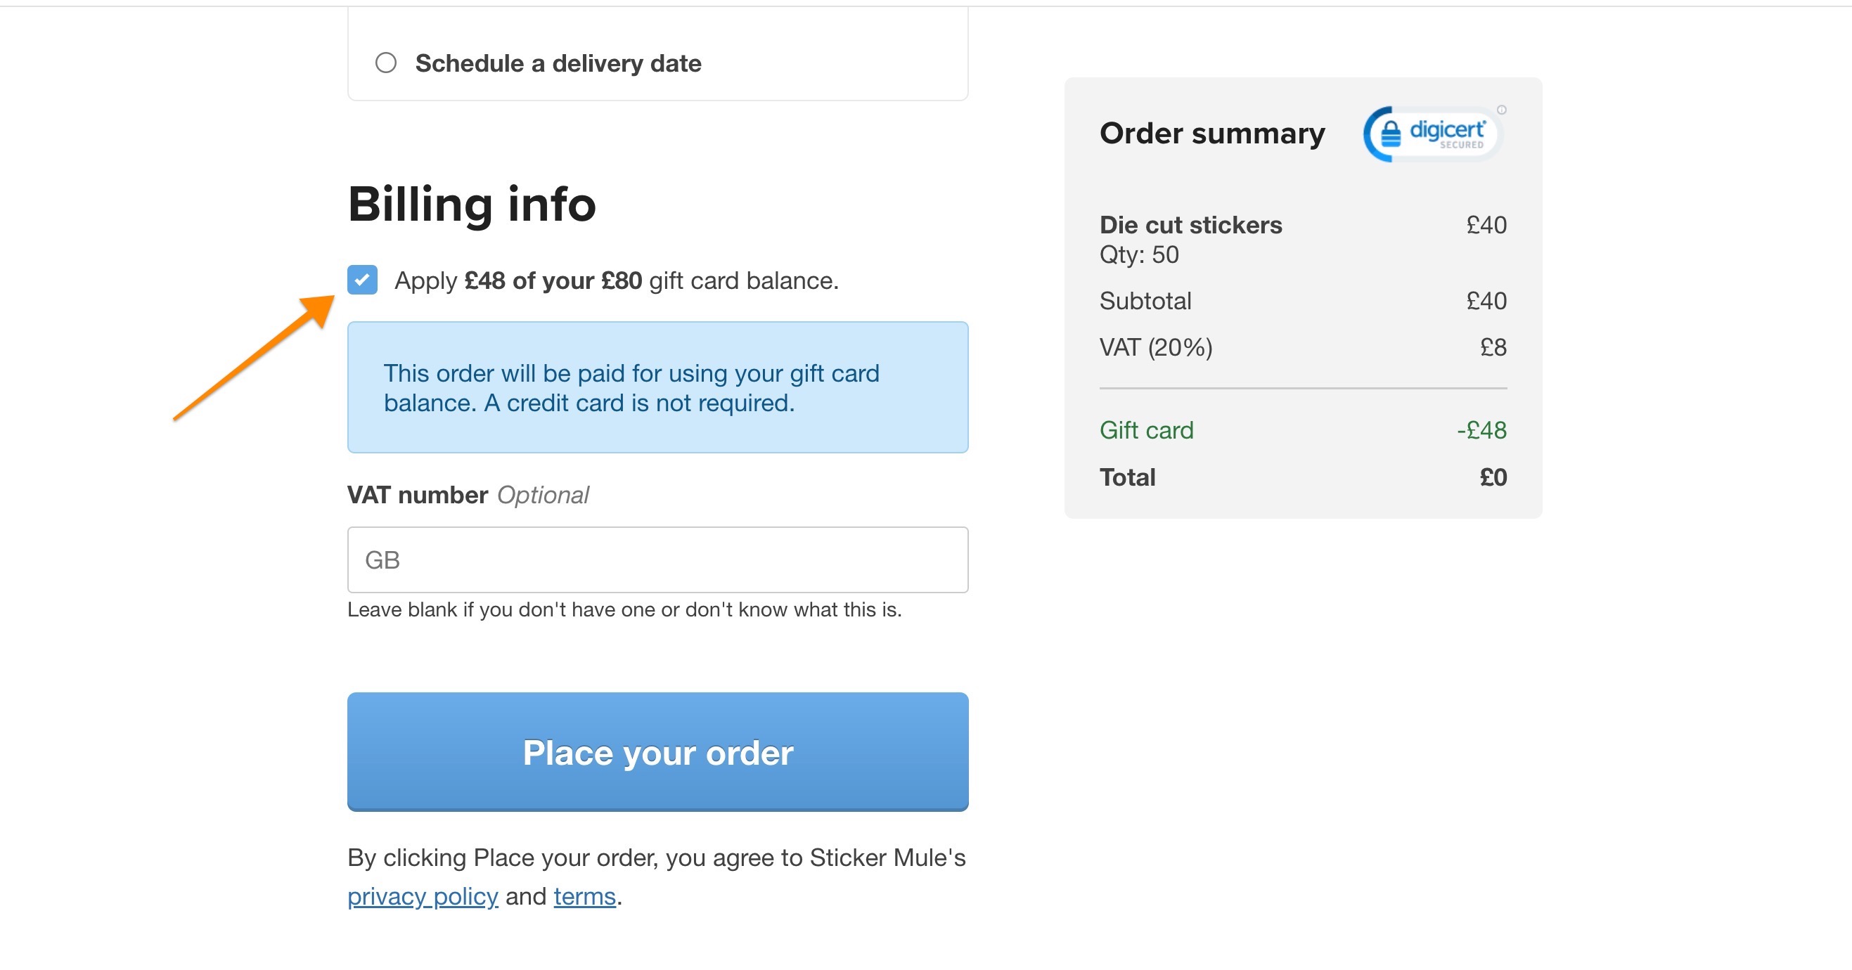Viewport: 1852px width, 970px height.
Task: Collapse the gift card payment notice
Action: tap(658, 388)
